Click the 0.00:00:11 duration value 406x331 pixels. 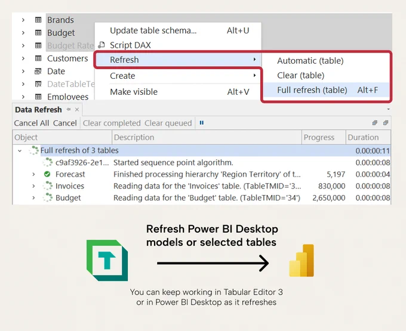[373, 151]
